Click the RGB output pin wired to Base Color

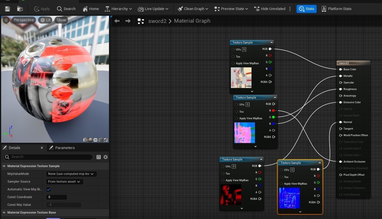tap(270, 49)
